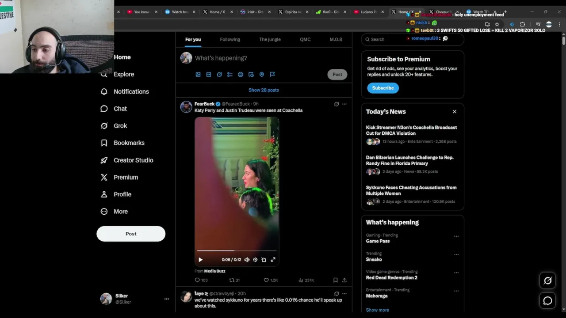Click the Search input field
566x318 pixels.
pyautogui.click(x=413, y=39)
